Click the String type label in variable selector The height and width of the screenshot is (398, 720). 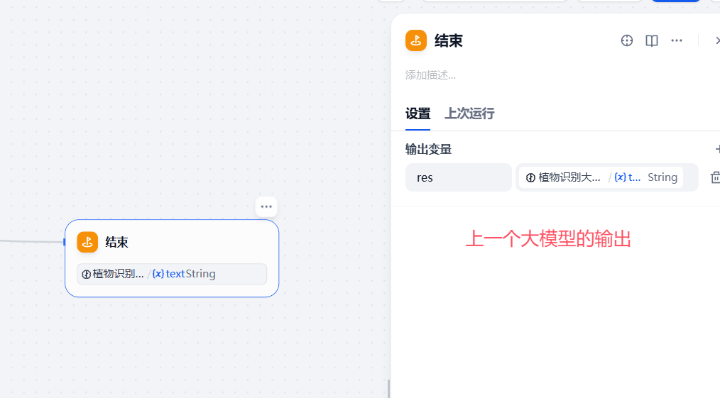662,177
